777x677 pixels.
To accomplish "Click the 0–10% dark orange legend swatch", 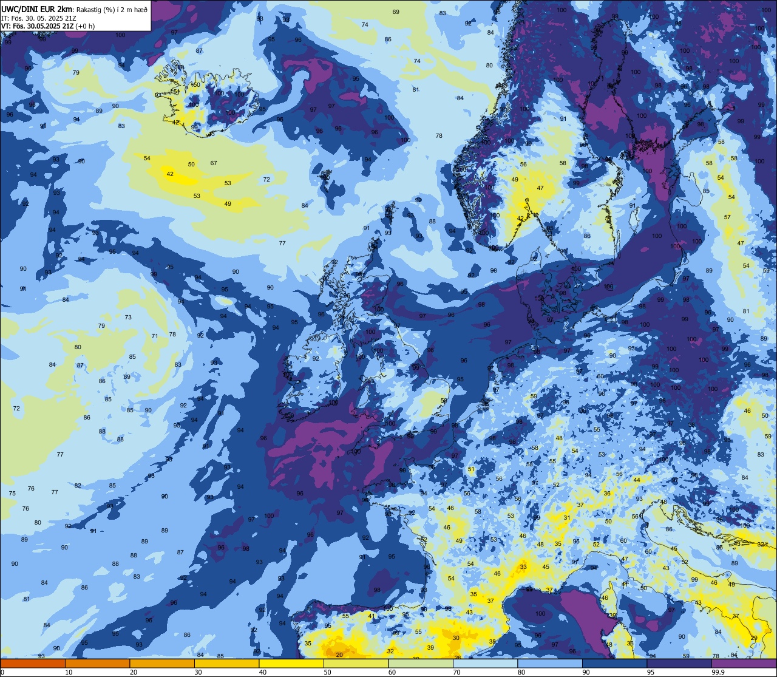I will click(33, 663).
